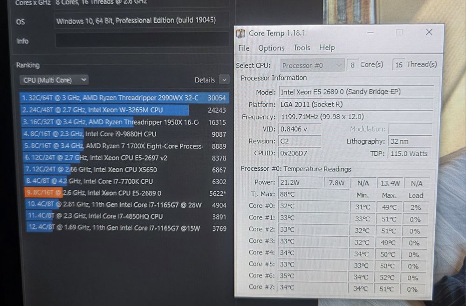Click Core #0 current temperature 32°C
466x306 pixels.
click(313, 206)
